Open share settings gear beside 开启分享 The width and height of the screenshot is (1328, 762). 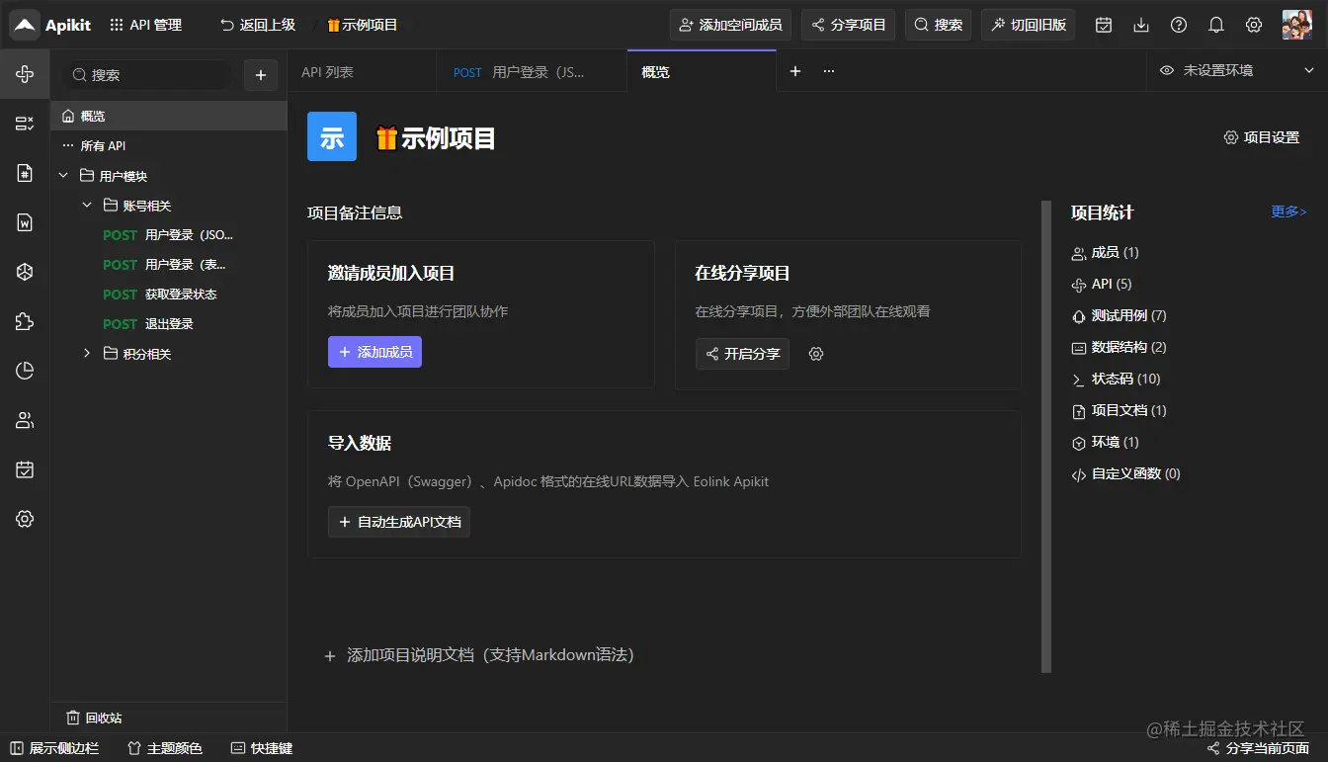(x=816, y=354)
